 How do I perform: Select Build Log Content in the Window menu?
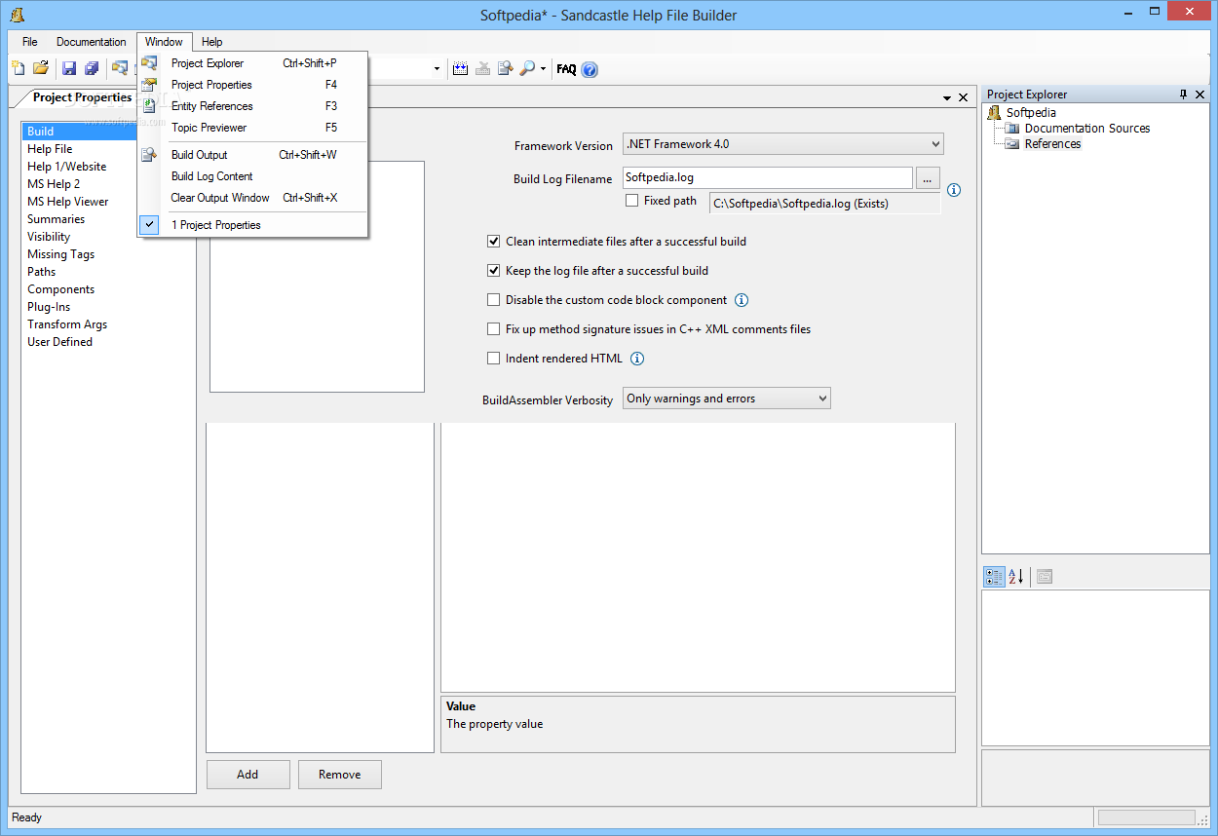[253, 176]
